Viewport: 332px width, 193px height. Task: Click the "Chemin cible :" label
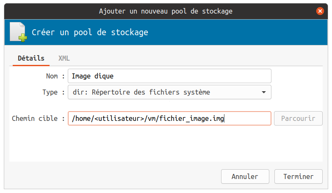coord(39,118)
